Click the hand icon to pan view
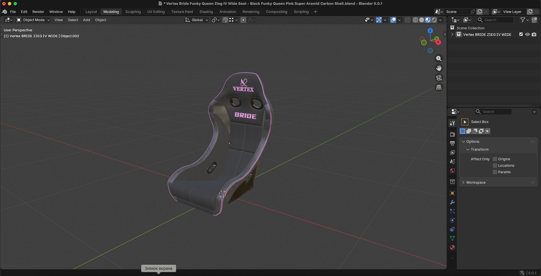The image size is (541, 276). point(439,68)
